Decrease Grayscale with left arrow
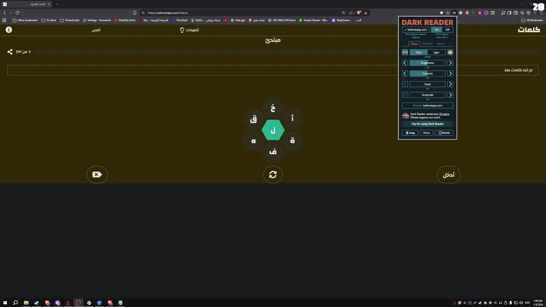 tap(405, 95)
